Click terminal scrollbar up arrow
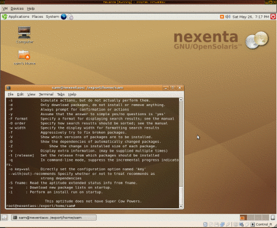The width and height of the screenshot is (277, 228). pos(181,100)
